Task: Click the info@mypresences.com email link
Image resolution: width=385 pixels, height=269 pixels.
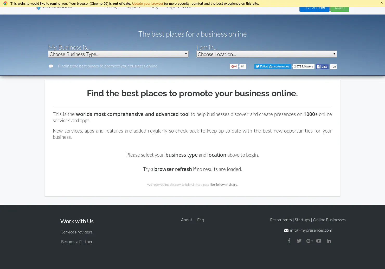Action: [311, 230]
